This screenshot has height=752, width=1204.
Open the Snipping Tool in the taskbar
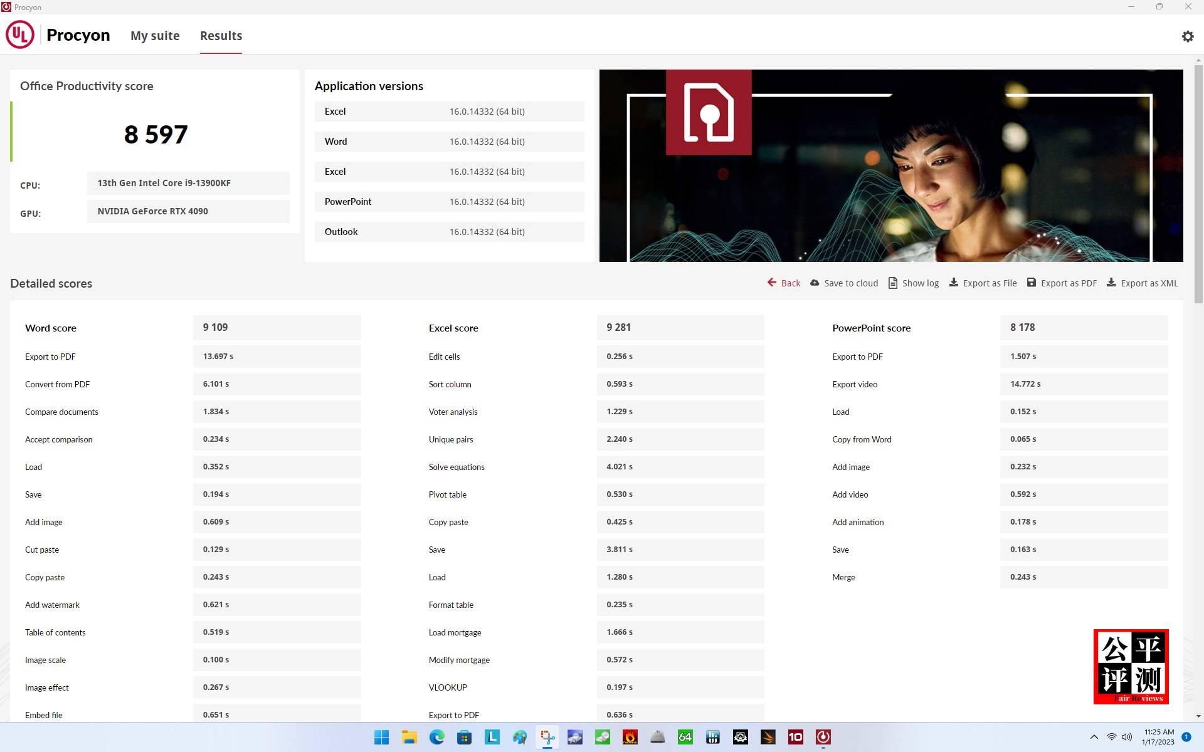coord(547,737)
